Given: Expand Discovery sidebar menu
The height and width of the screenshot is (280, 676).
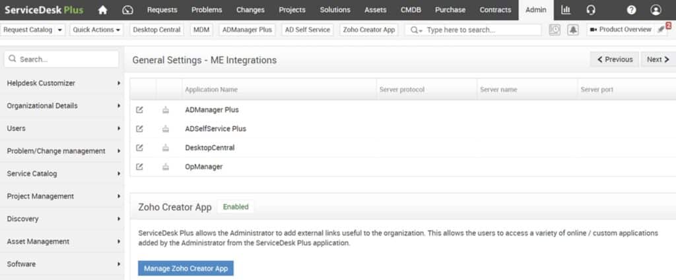Looking at the screenshot, I should (x=63, y=219).
